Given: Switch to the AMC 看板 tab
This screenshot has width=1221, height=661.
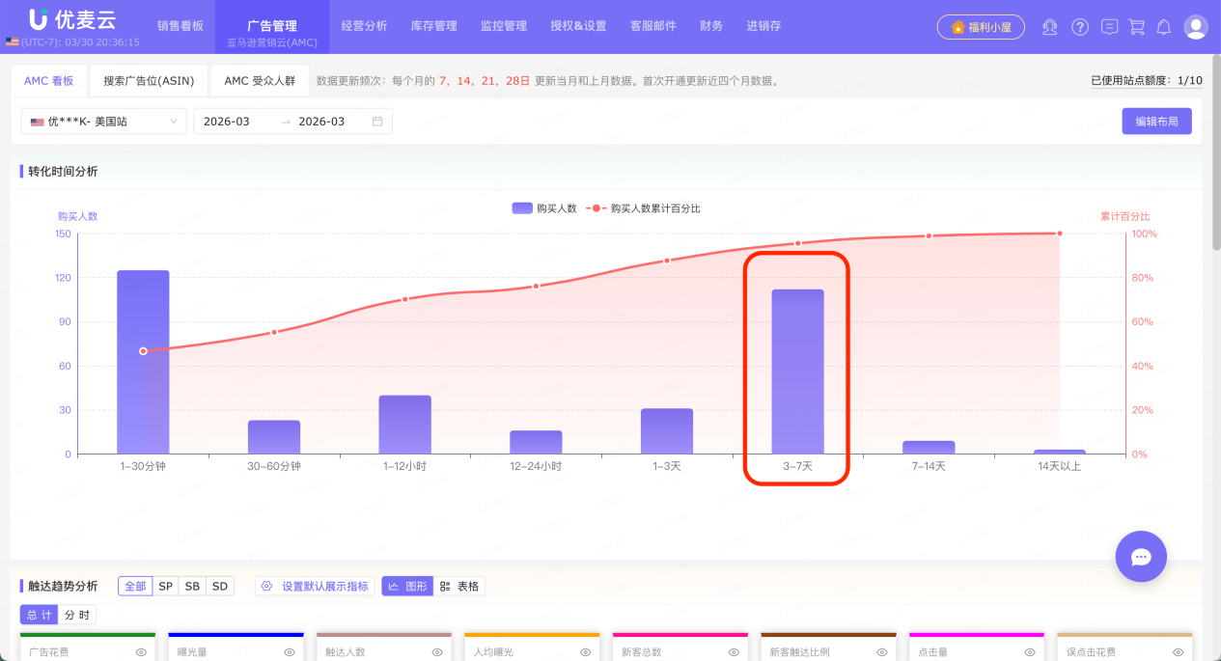Looking at the screenshot, I should [48, 81].
